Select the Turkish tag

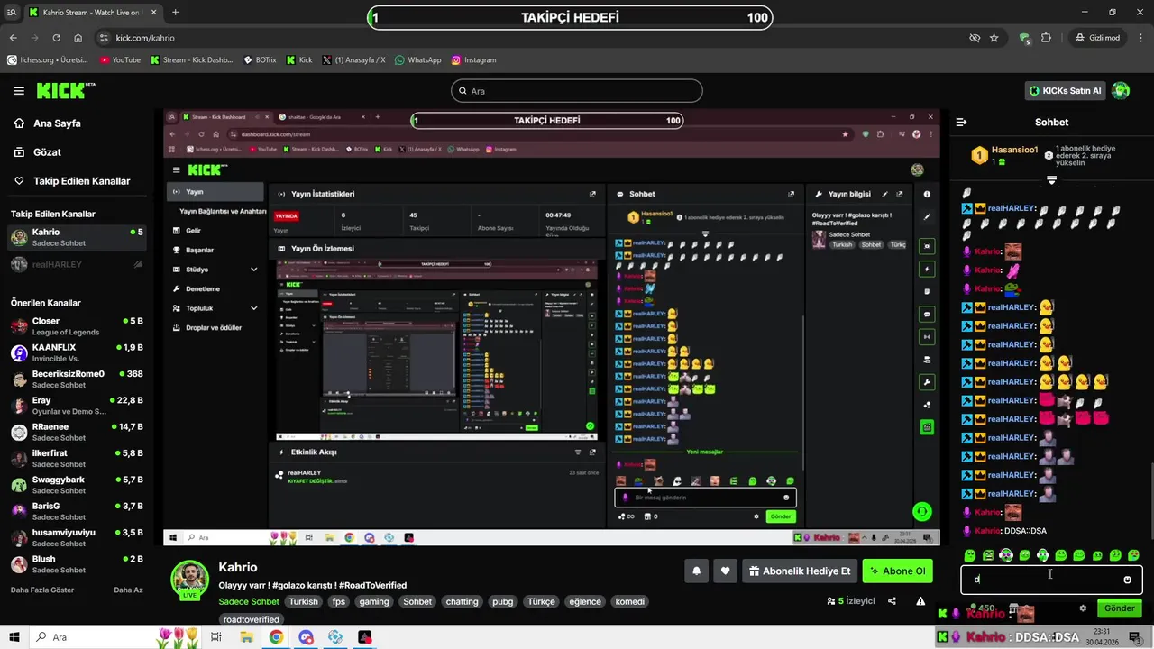(x=303, y=601)
